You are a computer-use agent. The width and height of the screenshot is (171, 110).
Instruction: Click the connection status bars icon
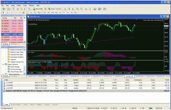coord(150,108)
